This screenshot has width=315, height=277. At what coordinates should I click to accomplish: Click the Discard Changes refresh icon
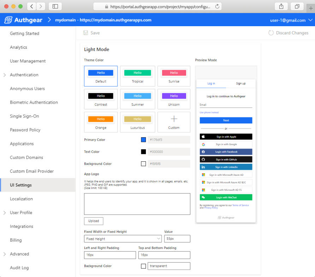click(x=271, y=32)
